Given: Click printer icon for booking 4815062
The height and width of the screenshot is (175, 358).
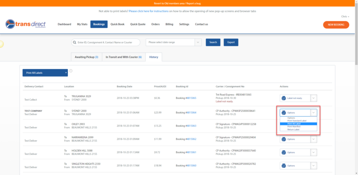Looking at the screenshot, I should (x=284, y=139).
